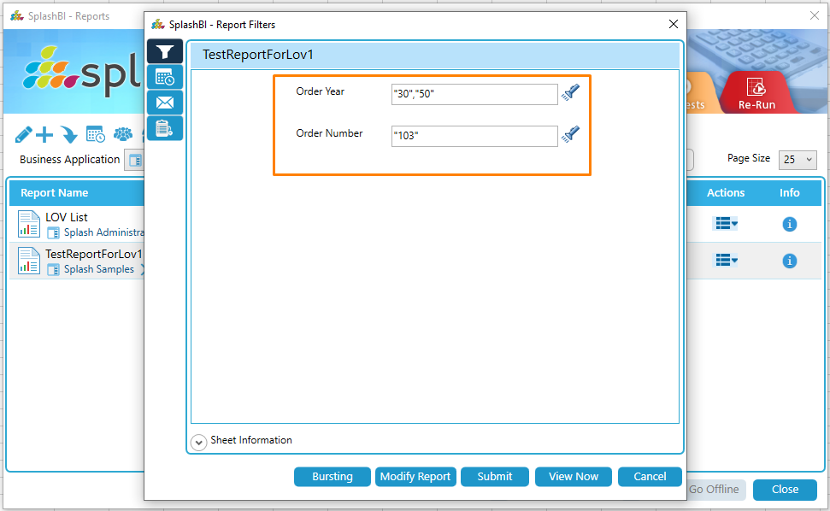
Task: Click the Splash Samples link
Action: click(99, 268)
